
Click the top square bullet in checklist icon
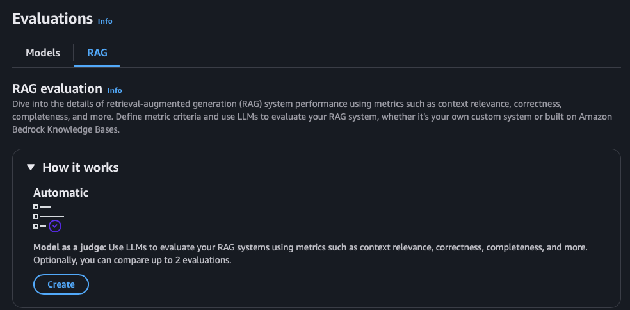[36, 207]
